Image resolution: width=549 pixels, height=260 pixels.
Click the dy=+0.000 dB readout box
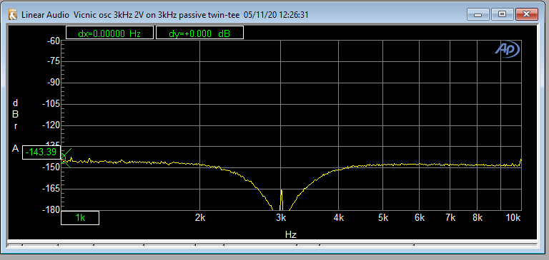coord(199,33)
